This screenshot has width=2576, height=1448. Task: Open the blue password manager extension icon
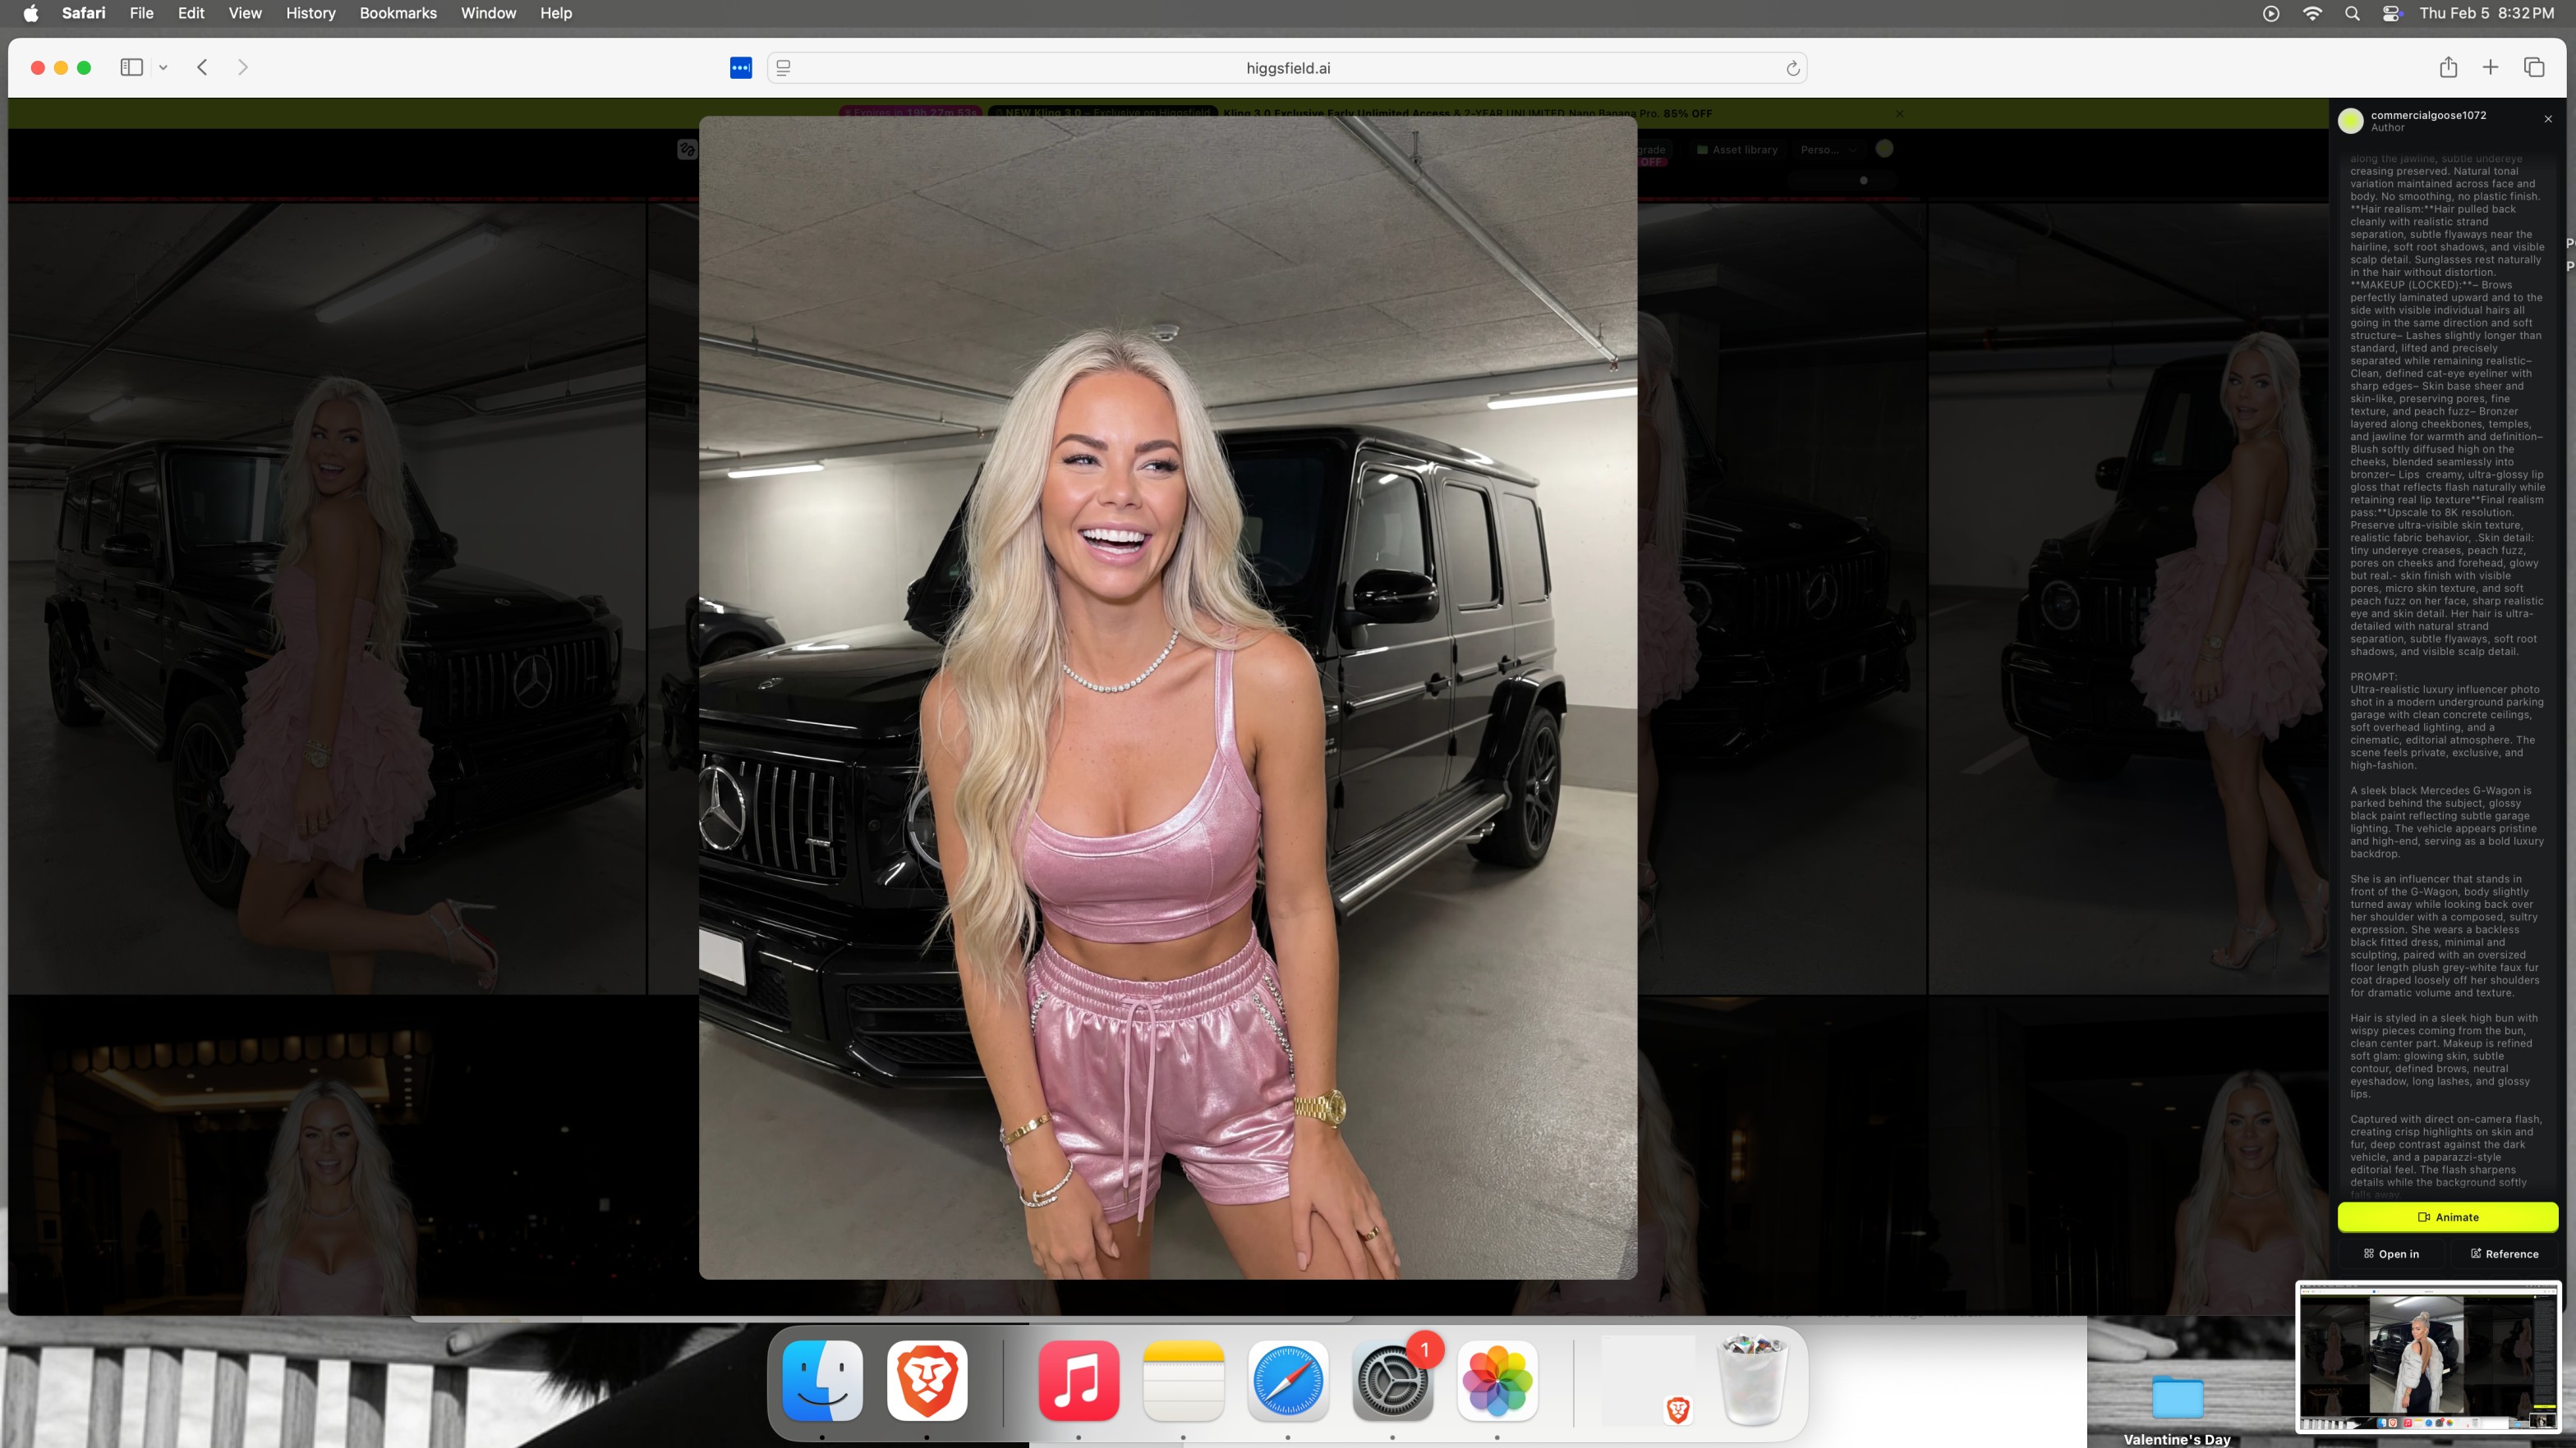(740, 67)
